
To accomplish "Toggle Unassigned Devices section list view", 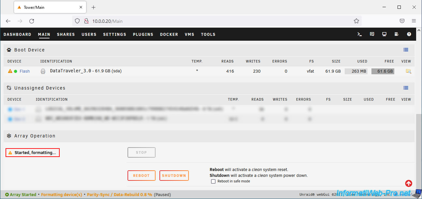I will pos(406,88).
